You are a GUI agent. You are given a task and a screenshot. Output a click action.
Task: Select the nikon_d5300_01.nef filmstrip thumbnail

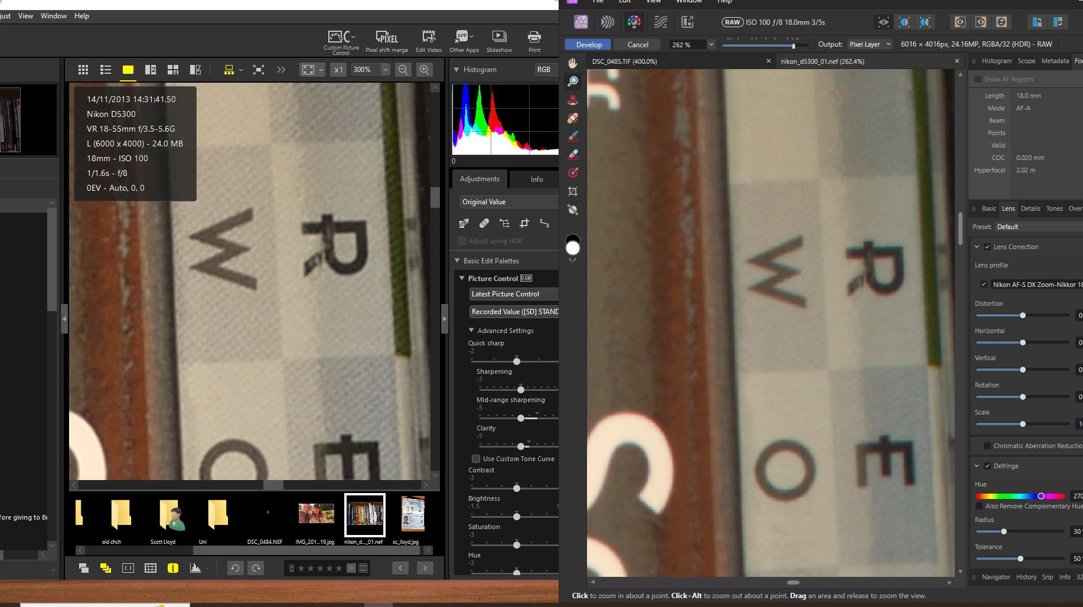[365, 515]
